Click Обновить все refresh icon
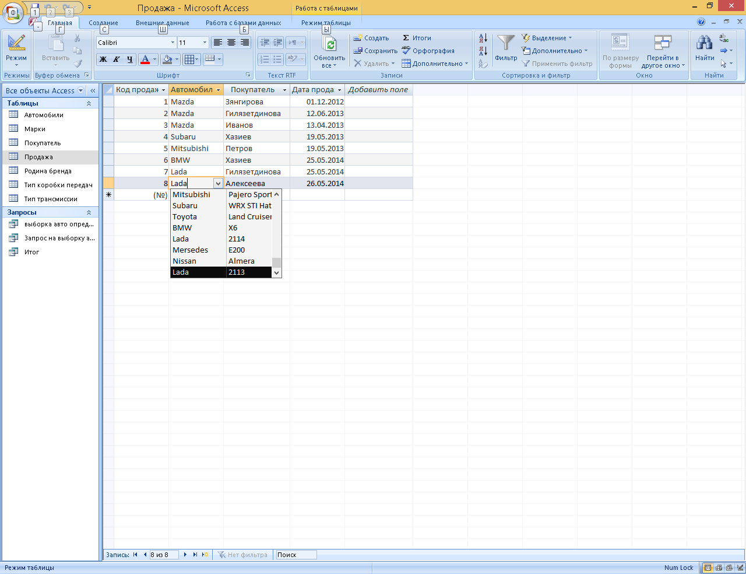 coord(330,44)
